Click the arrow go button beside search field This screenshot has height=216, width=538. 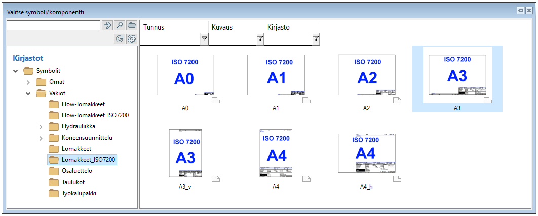tap(107, 25)
